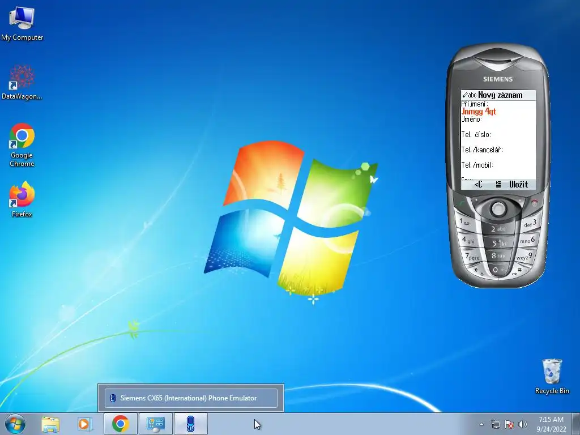Open the Windows Start menu
This screenshot has width=580, height=435.
coord(15,424)
